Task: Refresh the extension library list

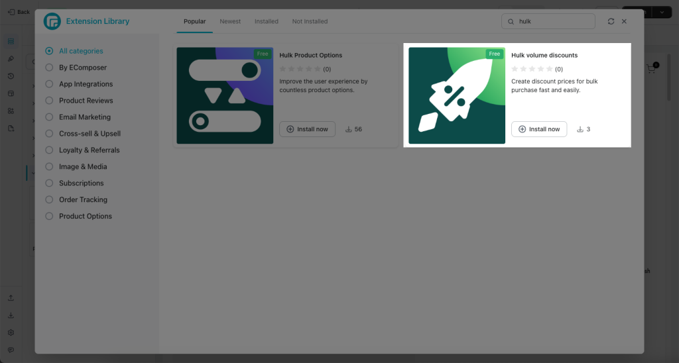Action: tap(611, 21)
